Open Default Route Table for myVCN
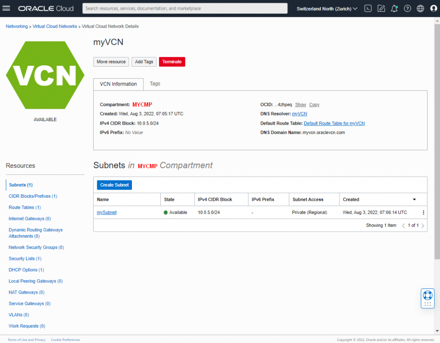Viewport: 440px width, 343px height. click(334, 123)
